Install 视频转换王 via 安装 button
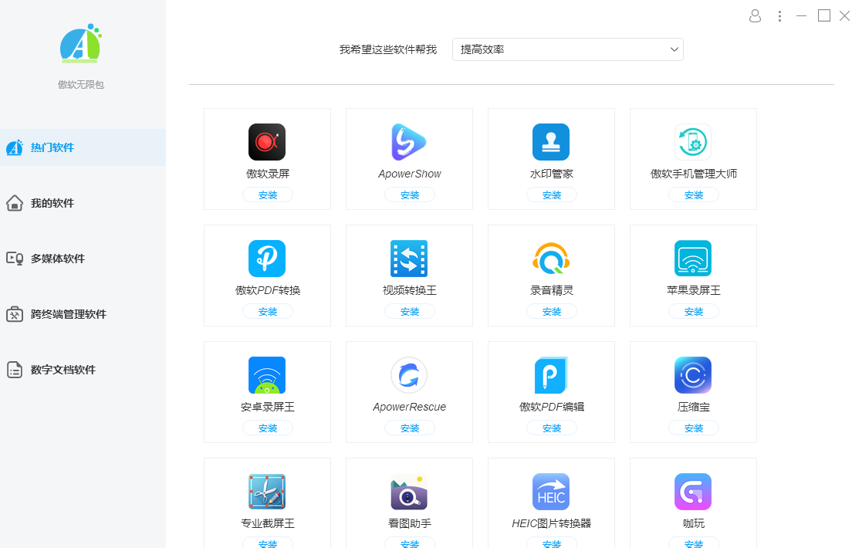852x548 pixels. pos(409,312)
